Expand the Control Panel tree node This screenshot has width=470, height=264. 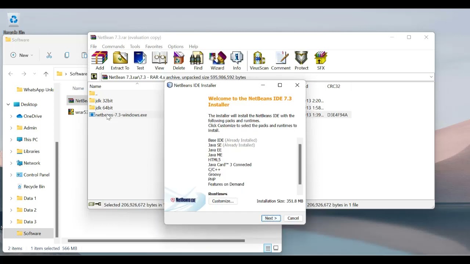[11, 175]
